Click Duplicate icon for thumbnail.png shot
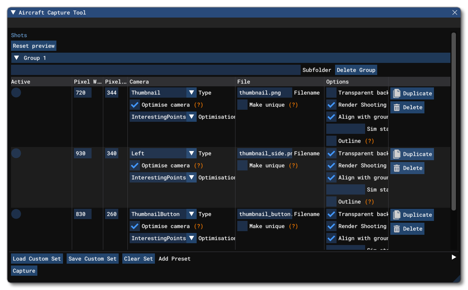The height and width of the screenshot is (290, 468). [396, 94]
